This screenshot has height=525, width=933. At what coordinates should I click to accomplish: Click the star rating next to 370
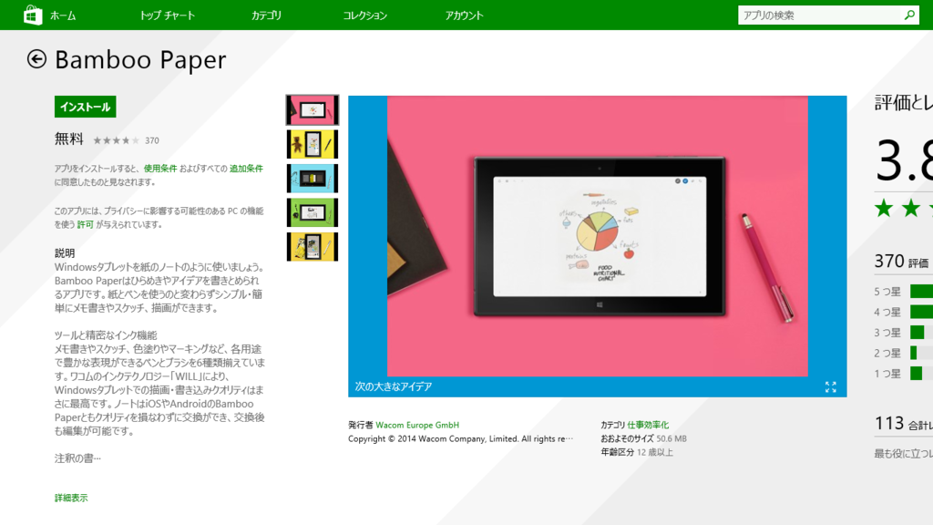point(116,140)
